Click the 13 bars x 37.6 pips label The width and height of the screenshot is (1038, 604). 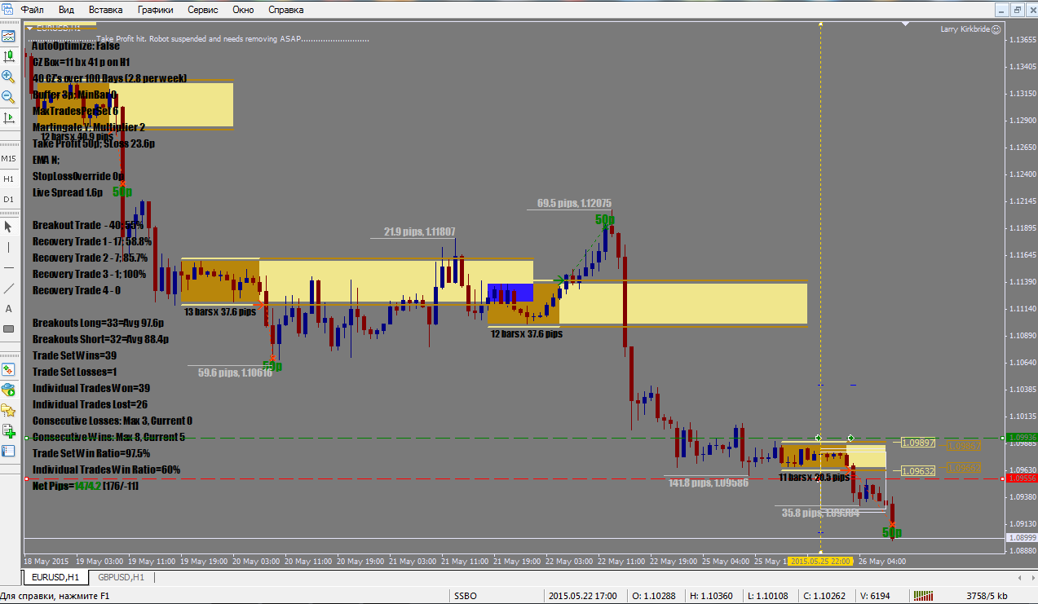[219, 311]
